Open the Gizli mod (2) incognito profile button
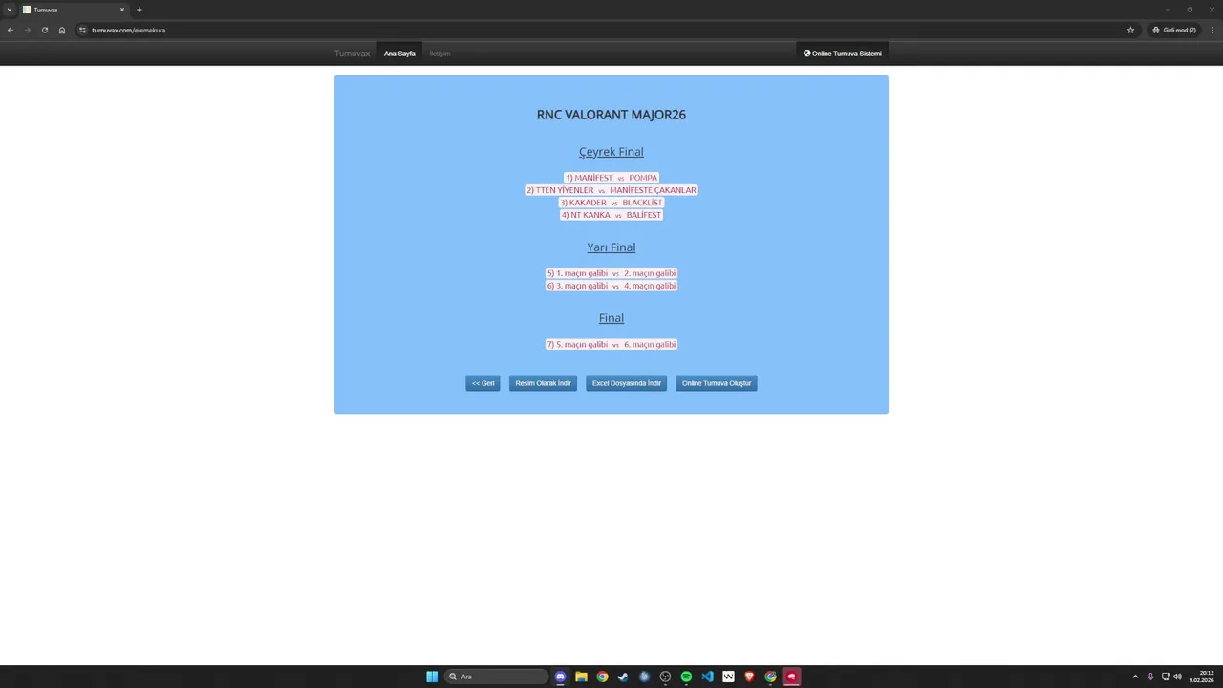1223x688 pixels. [x=1173, y=30]
